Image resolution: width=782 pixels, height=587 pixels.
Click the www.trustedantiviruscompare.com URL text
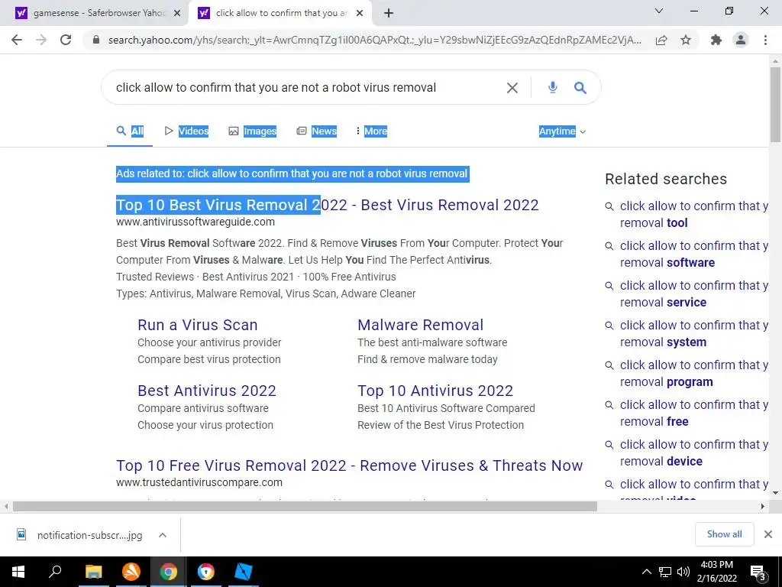[x=199, y=483]
